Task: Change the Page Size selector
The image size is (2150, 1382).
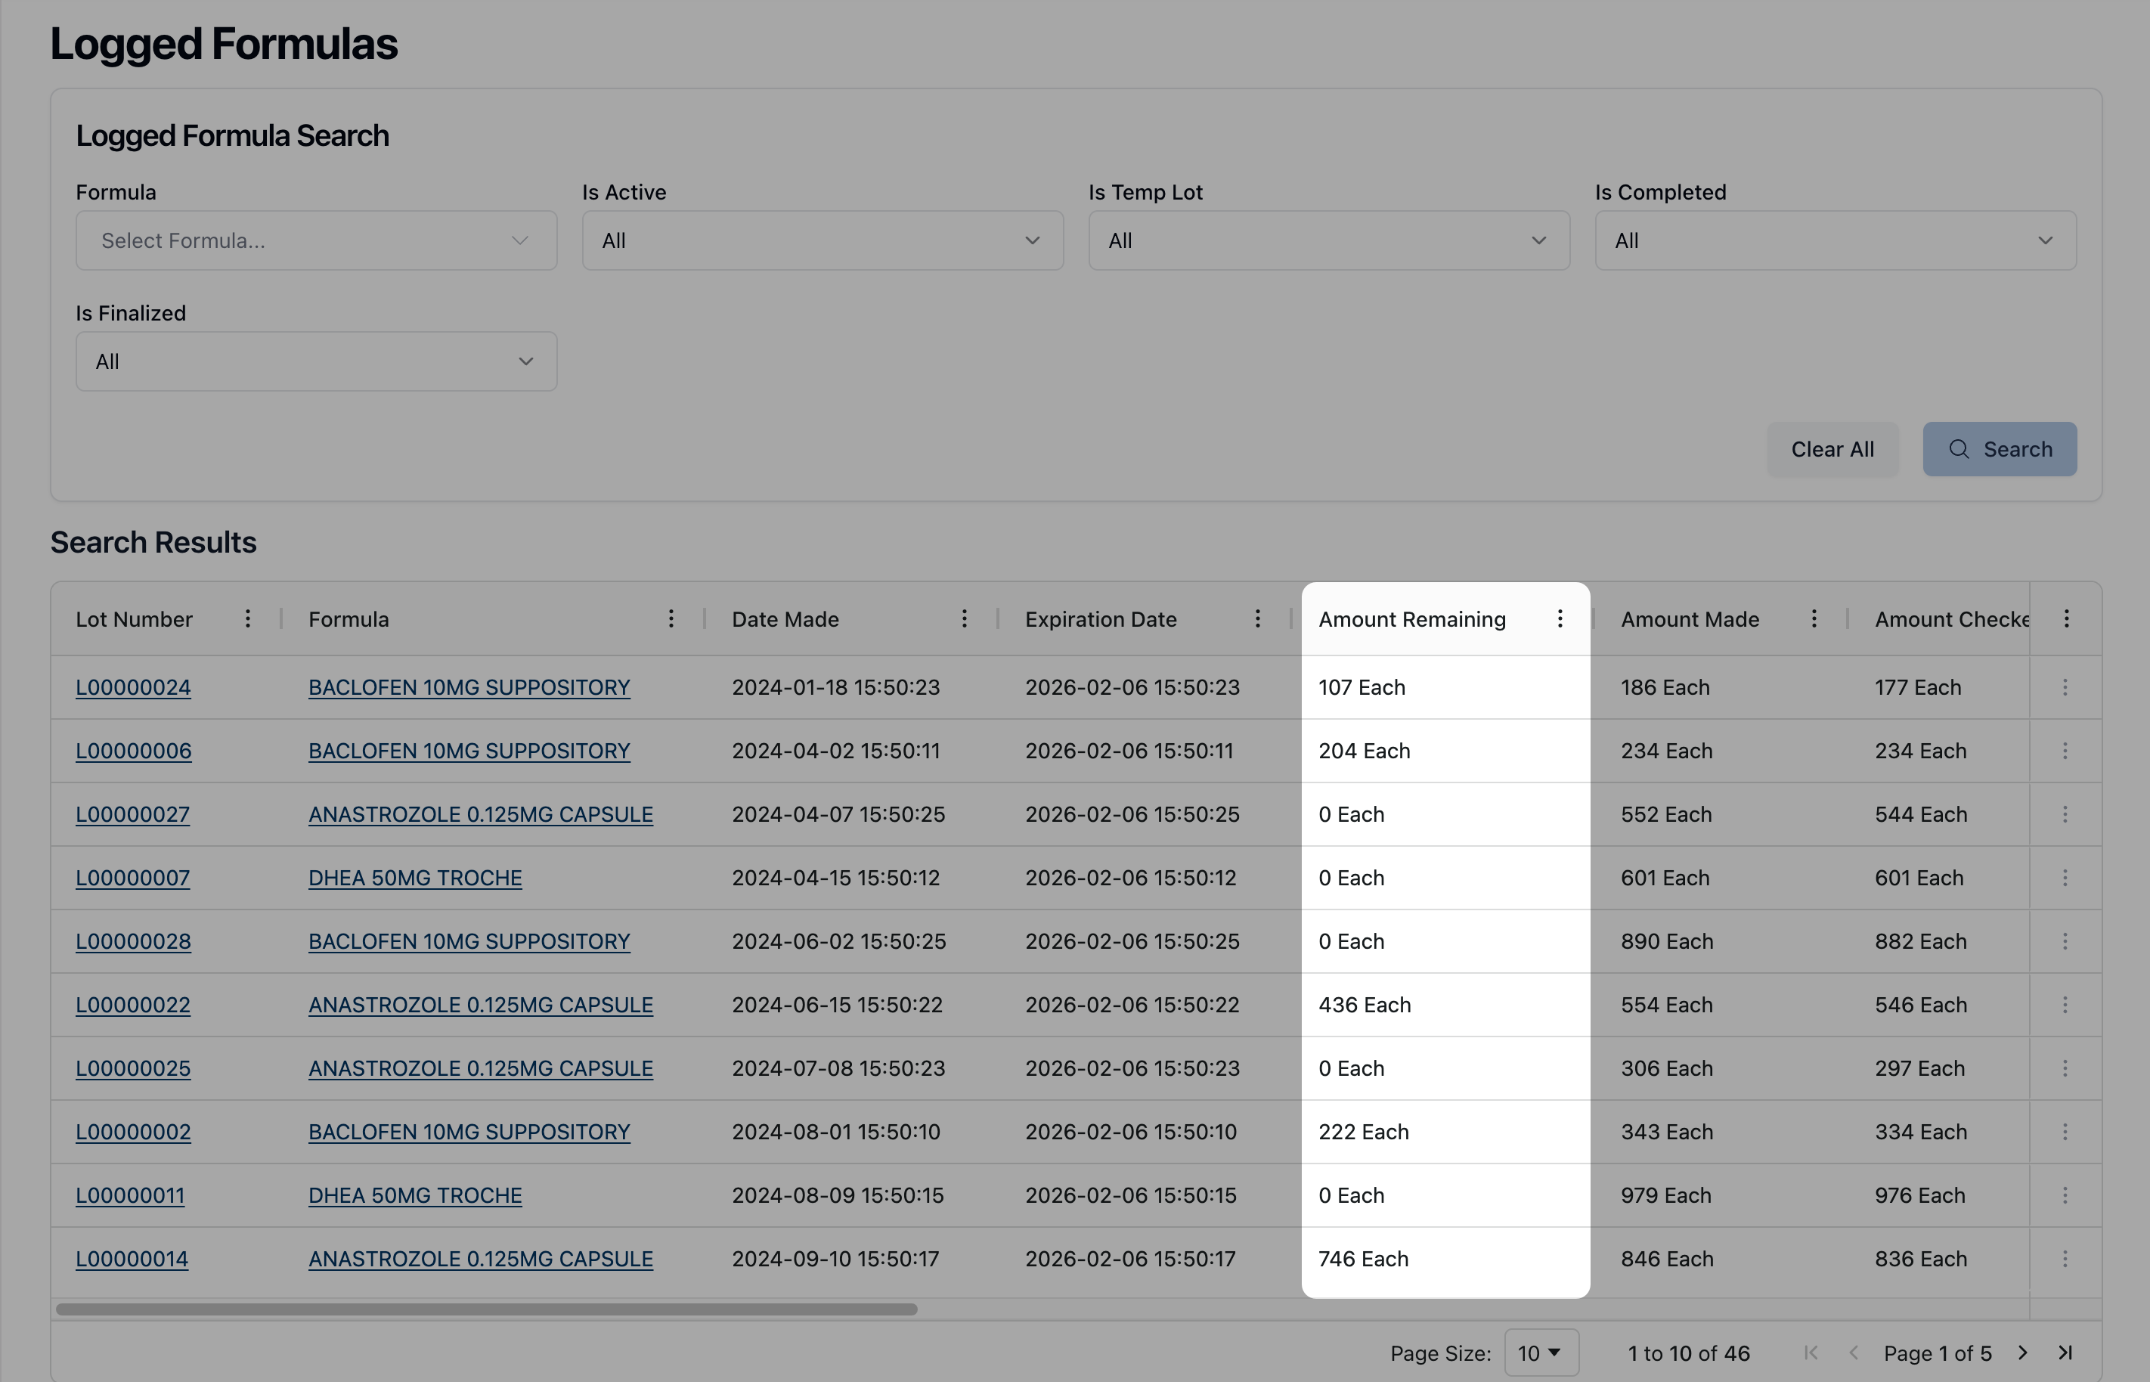Action: pyautogui.click(x=1540, y=1353)
